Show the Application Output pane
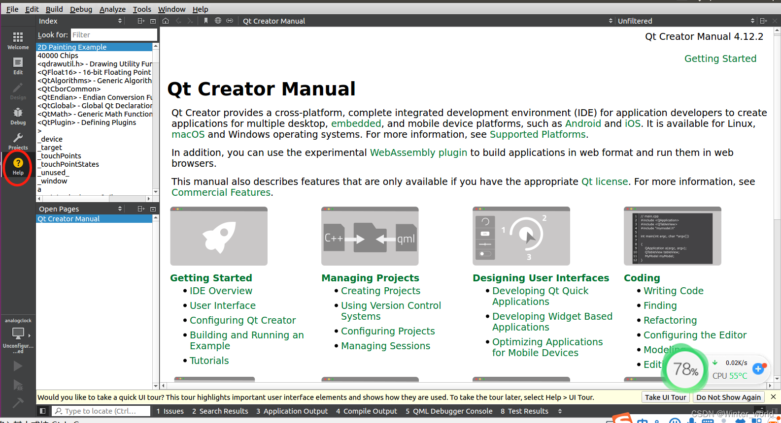This screenshot has width=781, height=423. coord(292,411)
